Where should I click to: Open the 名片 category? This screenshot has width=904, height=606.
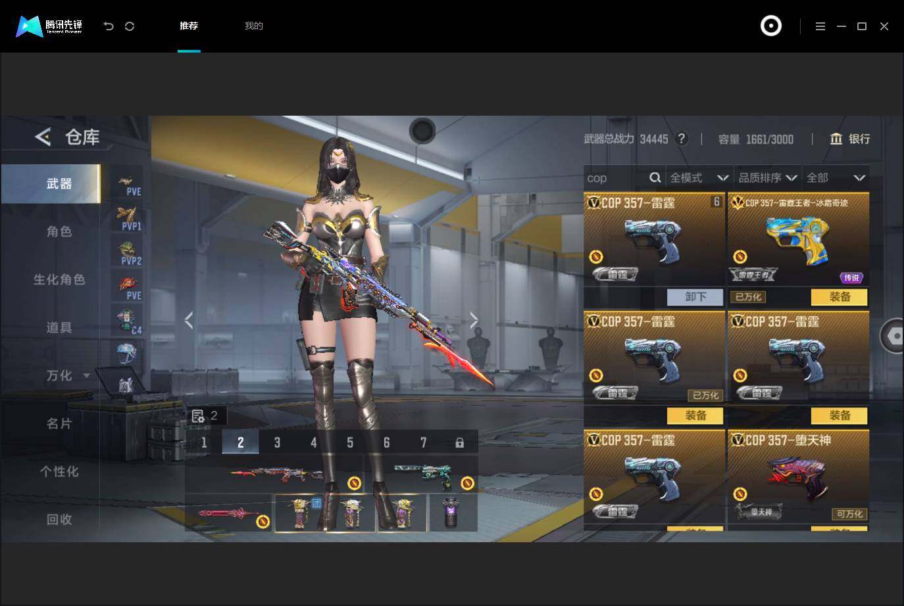coord(59,423)
